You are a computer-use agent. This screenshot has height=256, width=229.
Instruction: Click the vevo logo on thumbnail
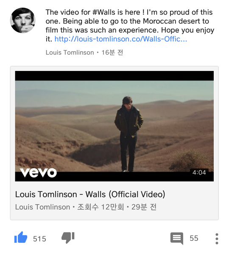pos(39,173)
